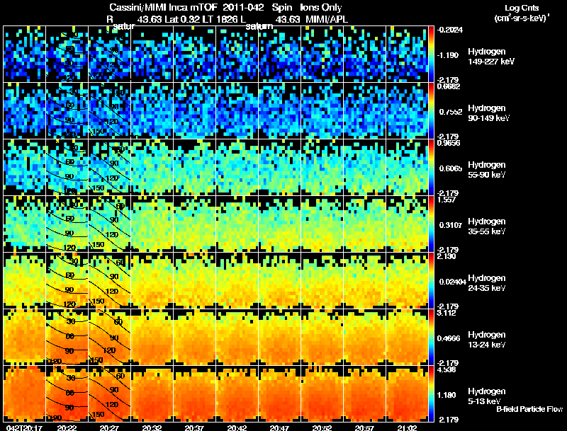
Task: Click the 20:22 time axis label
Action: 67,427
